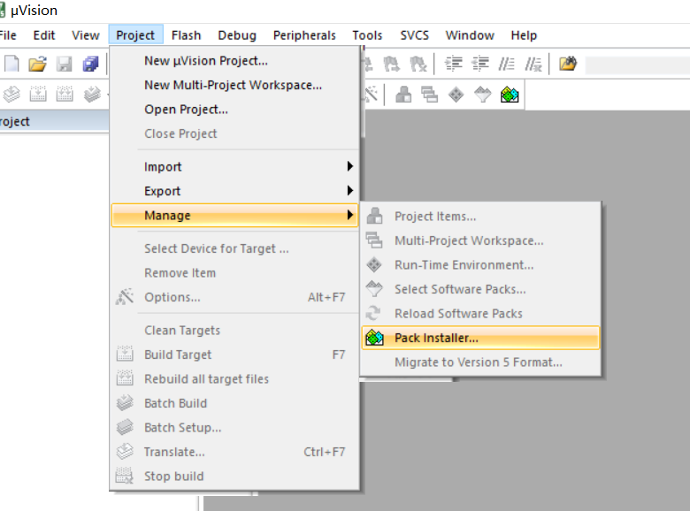Click Clean Targets menu entry
Viewport: 690px width, 511px height.
click(234, 331)
